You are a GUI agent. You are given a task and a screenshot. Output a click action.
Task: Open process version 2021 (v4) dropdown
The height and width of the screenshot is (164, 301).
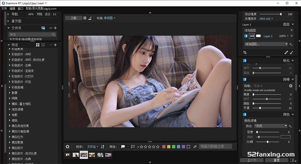pyautogui.click(x=266, y=19)
